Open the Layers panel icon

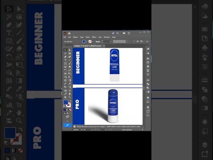pyautogui.click(x=148, y=107)
